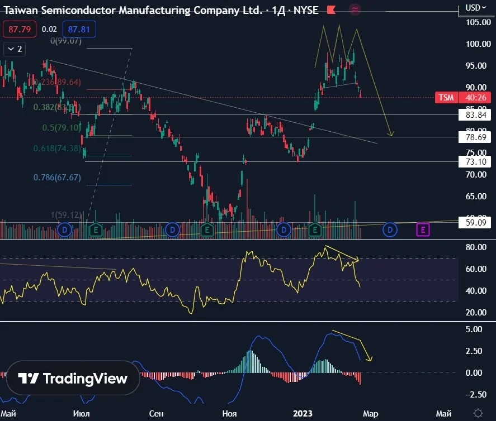Select the 1(59.12) Fibonacci level label
496x421 pixels.
67,215
